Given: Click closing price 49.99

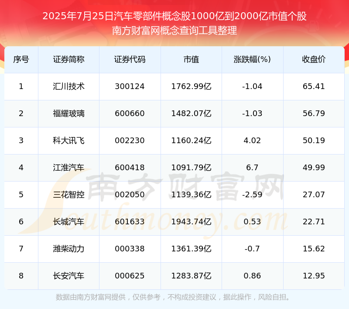Looking at the screenshot, I should [314, 168].
